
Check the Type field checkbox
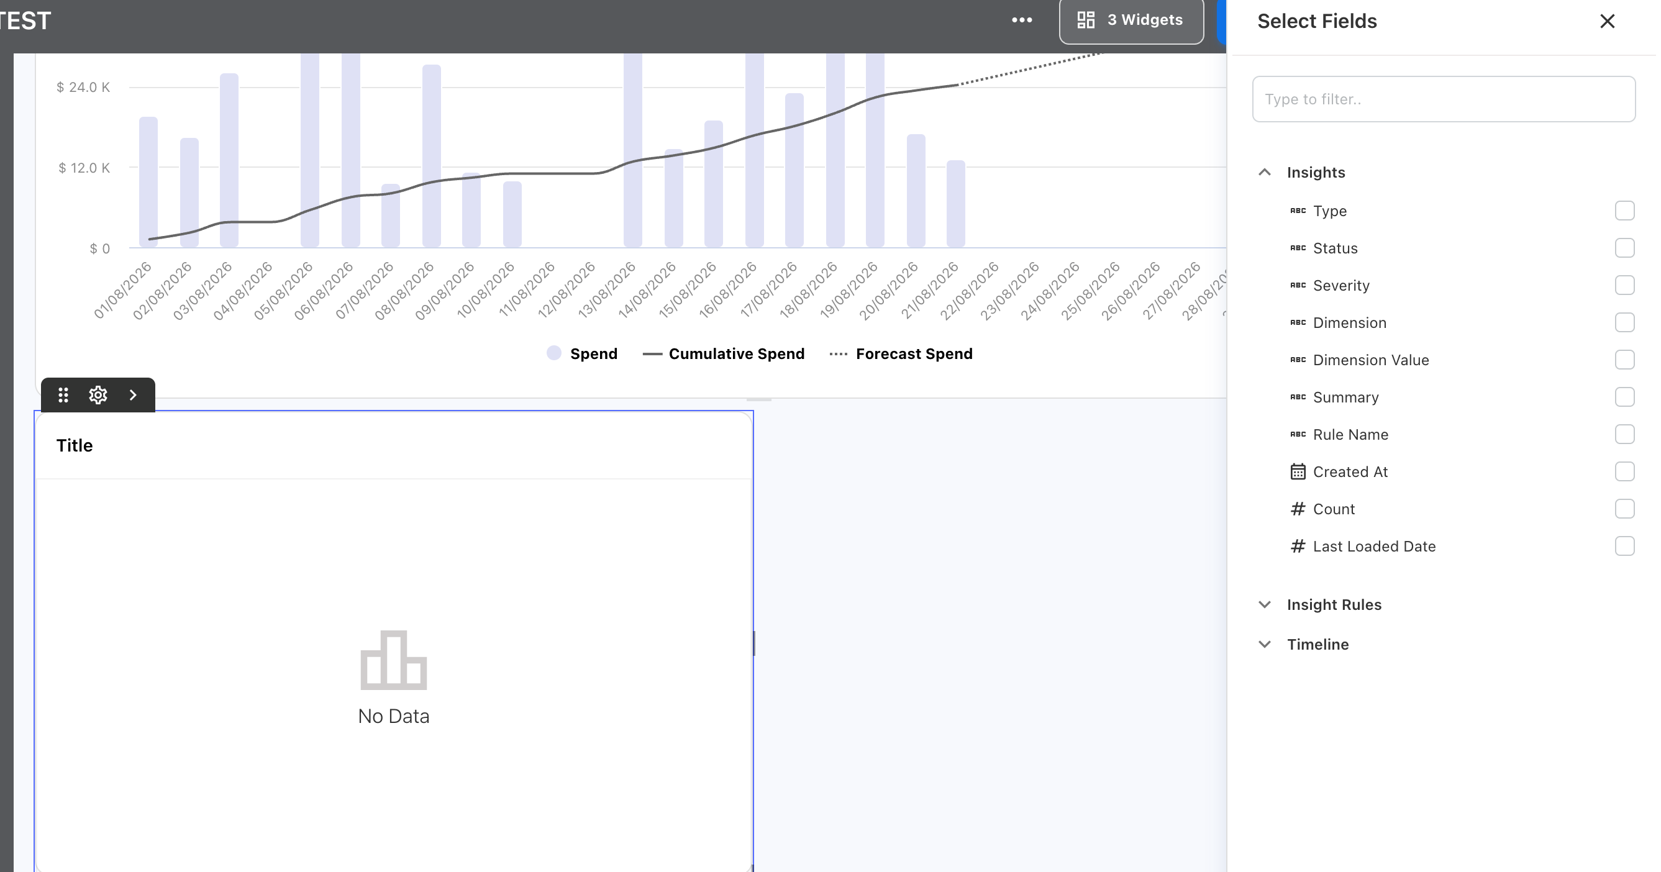pyautogui.click(x=1624, y=211)
